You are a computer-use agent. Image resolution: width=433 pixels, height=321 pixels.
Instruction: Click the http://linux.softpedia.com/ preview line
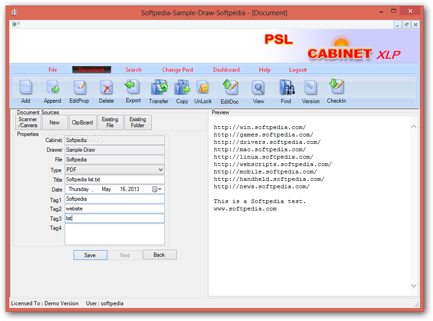263,157
